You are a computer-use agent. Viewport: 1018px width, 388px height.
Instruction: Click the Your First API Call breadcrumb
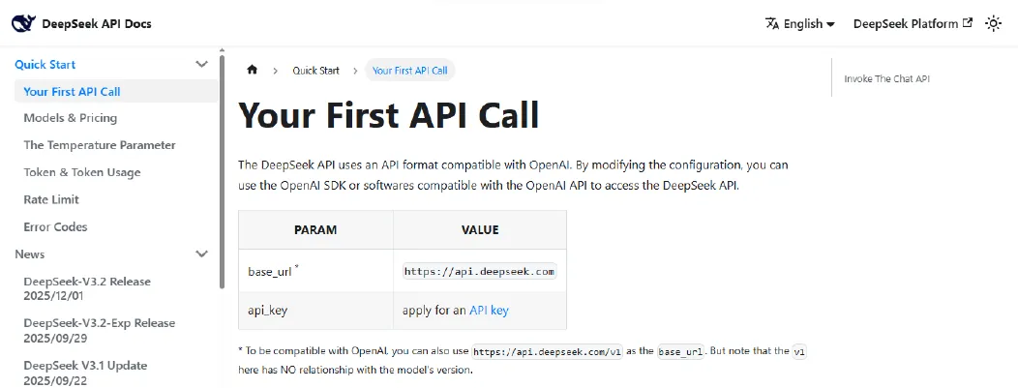(x=409, y=70)
